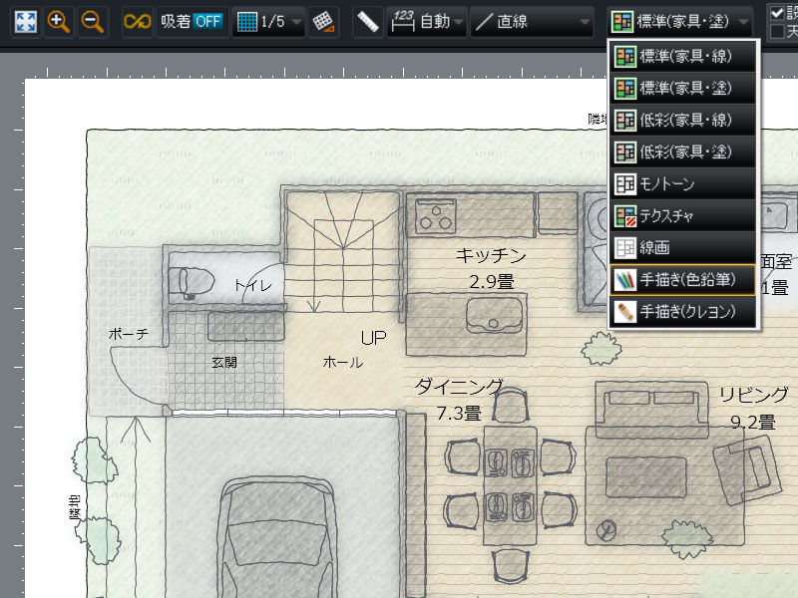The width and height of the screenshot is (798, 598).
Task: Open the 自動 dimension dropdown
Action: point(427,22)
